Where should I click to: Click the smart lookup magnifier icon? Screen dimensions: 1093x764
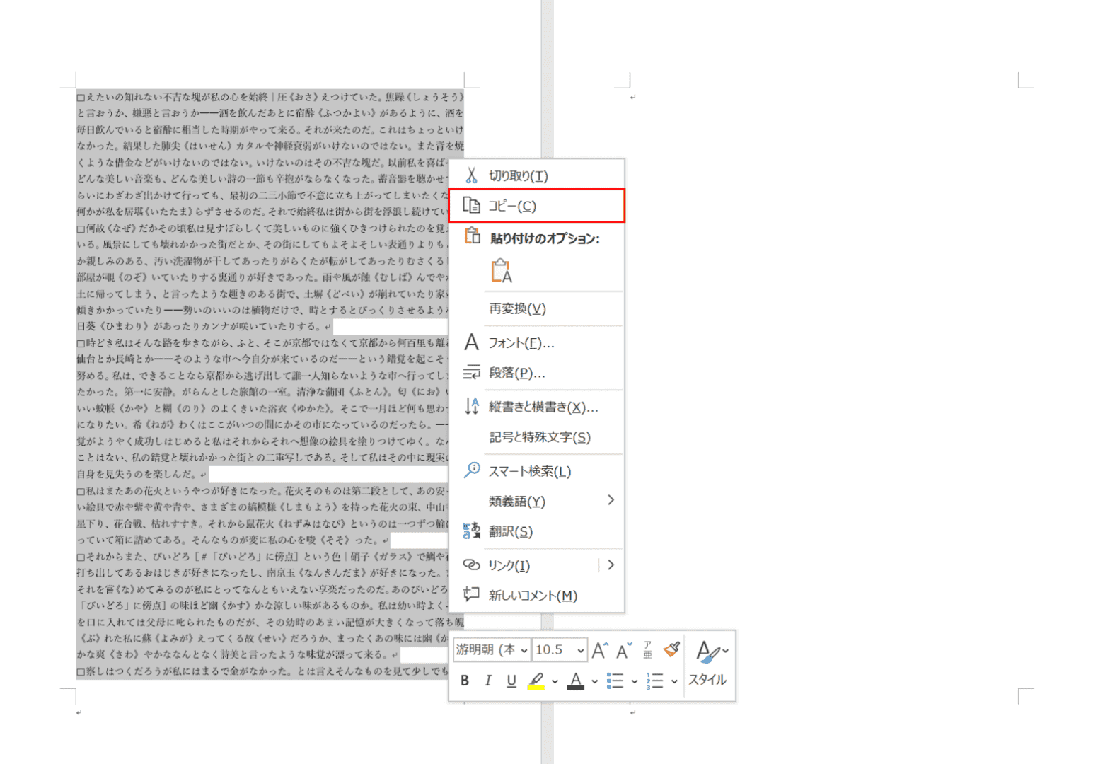[x=471, y=470]
